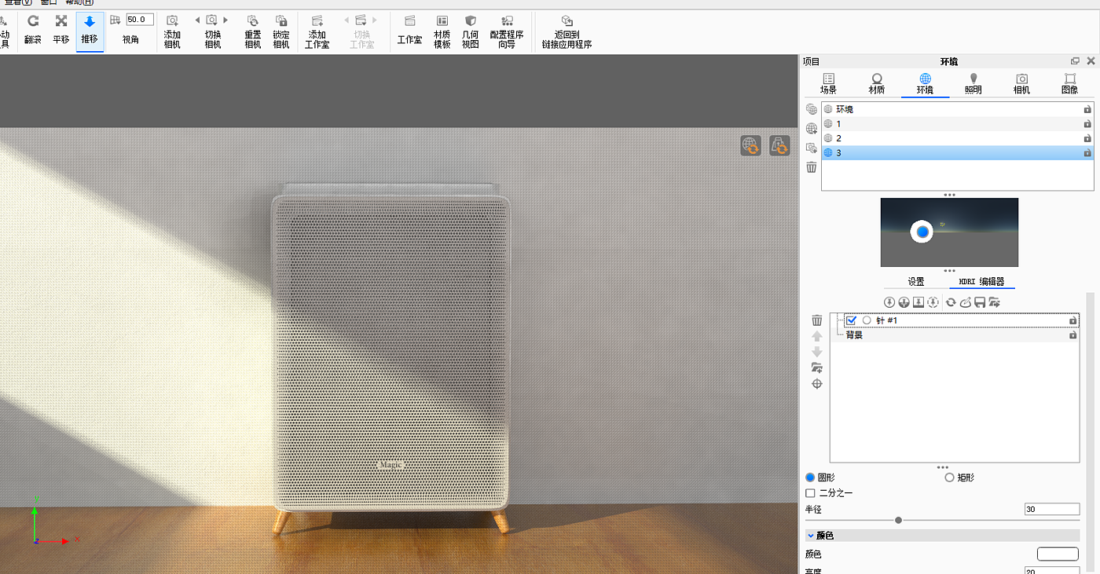Open the Material Templates (材质模板) tool
The image size is (1100, 574).
click(x=442, y=29)
